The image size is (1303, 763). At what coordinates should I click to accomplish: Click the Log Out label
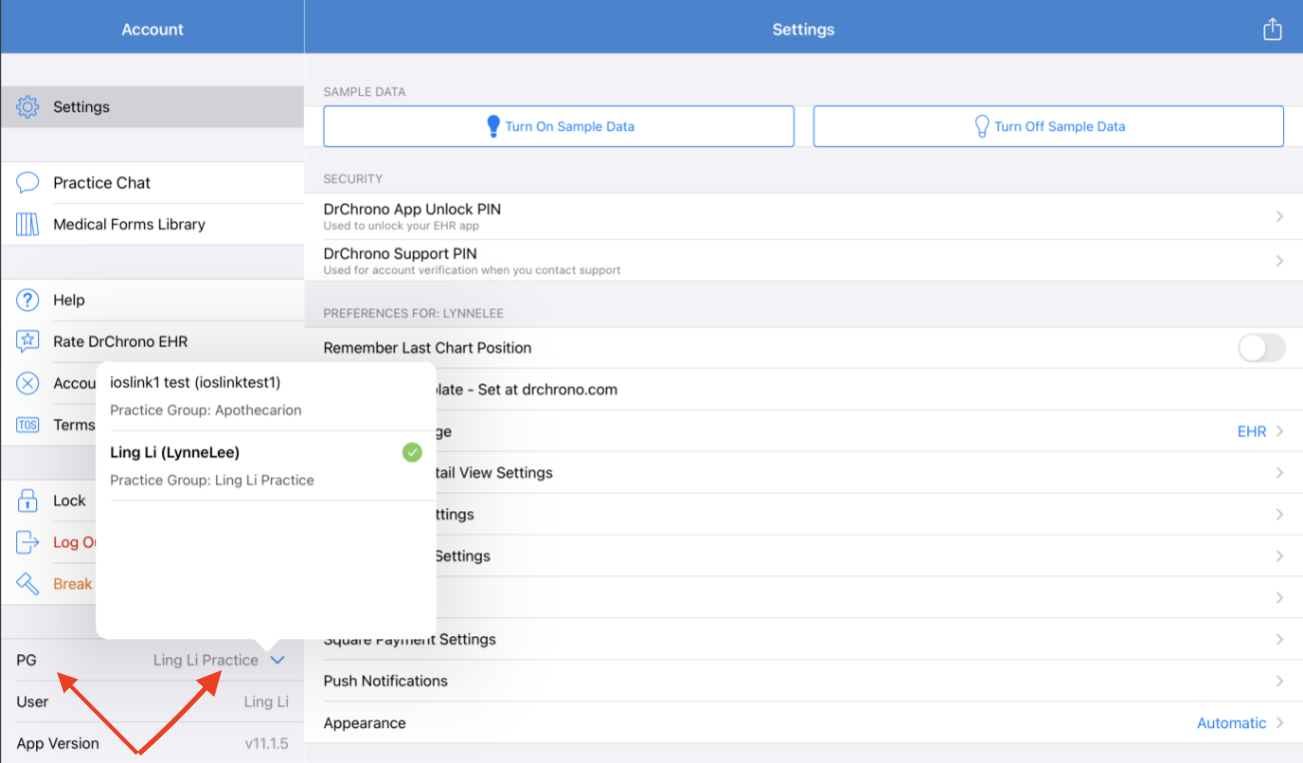pos(75,542)
